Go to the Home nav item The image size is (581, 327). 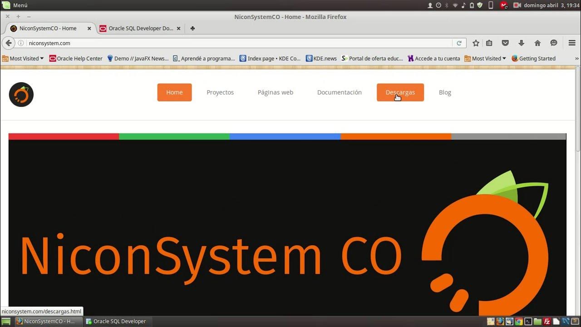174,92
